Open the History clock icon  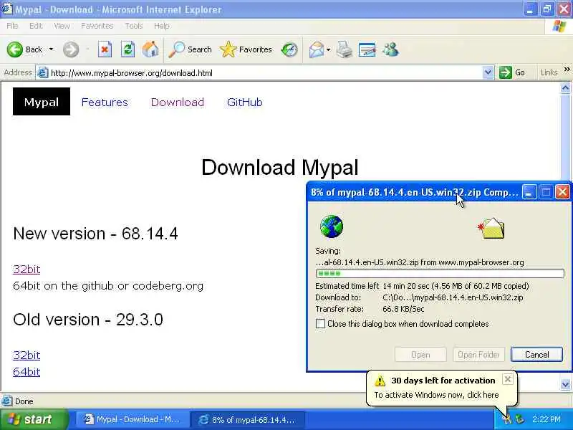pos(289,49)
